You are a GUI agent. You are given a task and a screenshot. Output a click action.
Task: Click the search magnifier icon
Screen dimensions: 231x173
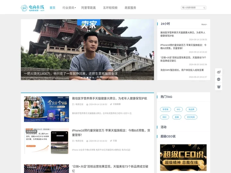coord(204,8)
